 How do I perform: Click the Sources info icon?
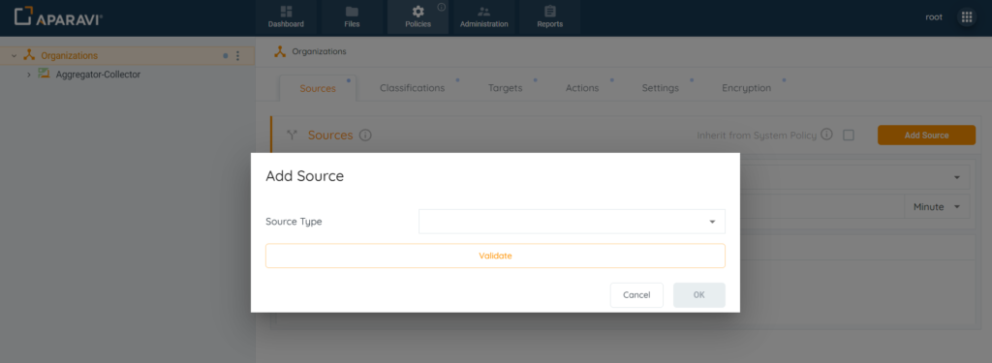(365, 136)
